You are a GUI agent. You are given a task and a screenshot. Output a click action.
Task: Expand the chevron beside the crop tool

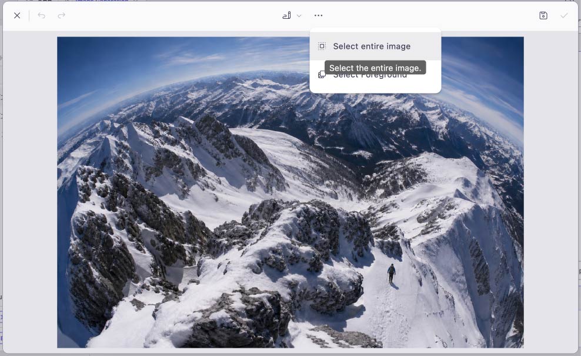pyautogui.click(x=299, y=16)
